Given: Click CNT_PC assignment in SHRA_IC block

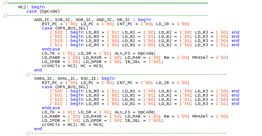Looking at the screenshot, I should point(135,83).
